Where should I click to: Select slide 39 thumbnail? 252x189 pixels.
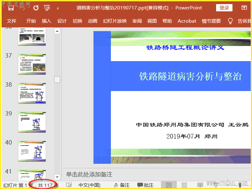click(x=32, y=122)
